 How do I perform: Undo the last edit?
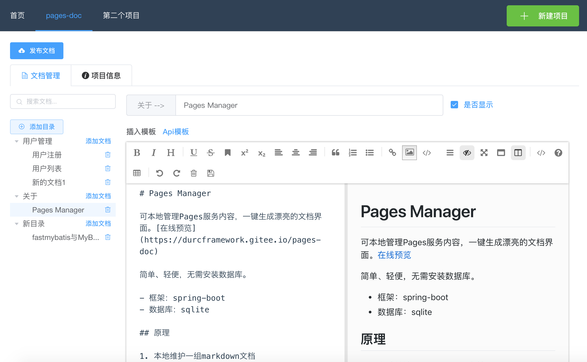pos(160,173)
